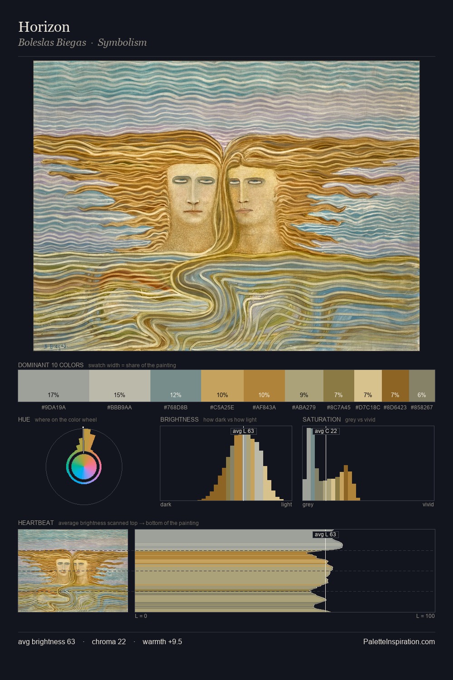453x680 pixels.
Task: Click the 'SATURATION' section heading
Action: [322, 419]
